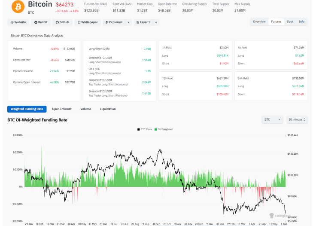The height and width of the screenshot is (226, 316).
Task: Click the Explorers button
Action: 114,22
